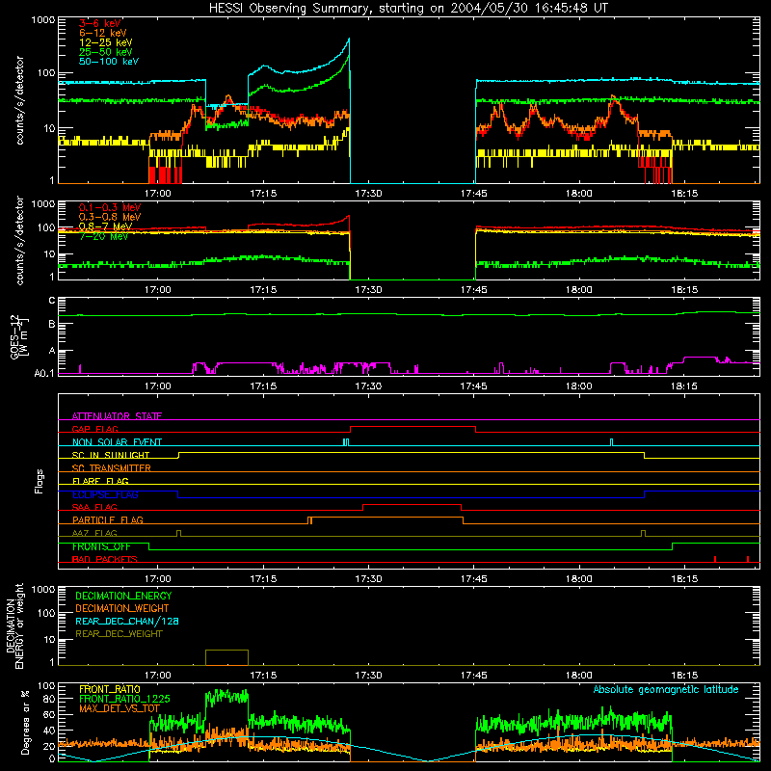Click the Flags axis title
Screen dimensions: 771x771
tap(40, 481)
